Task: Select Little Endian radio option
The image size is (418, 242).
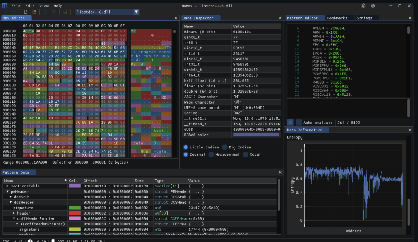Action: click(186, 147)
